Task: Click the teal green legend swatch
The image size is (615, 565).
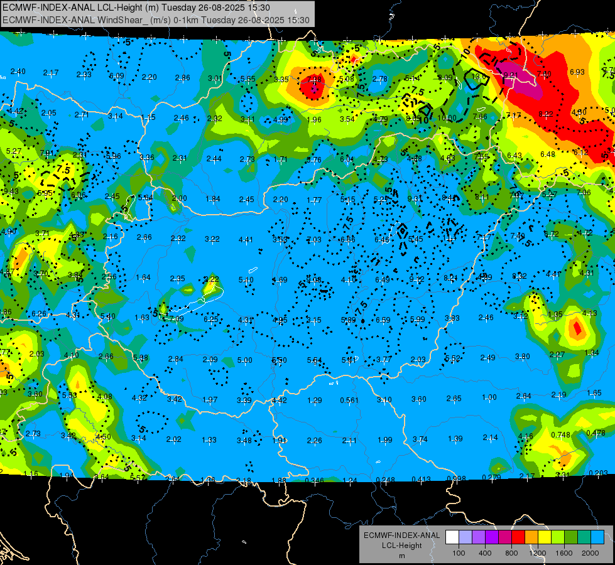Action: (584, 537)
